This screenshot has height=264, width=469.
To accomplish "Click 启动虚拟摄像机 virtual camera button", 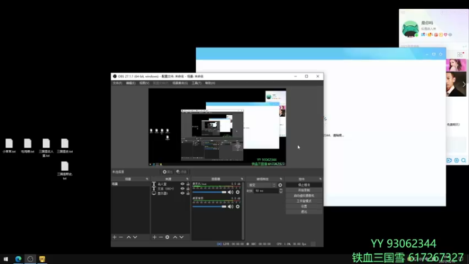I will 304,196.
